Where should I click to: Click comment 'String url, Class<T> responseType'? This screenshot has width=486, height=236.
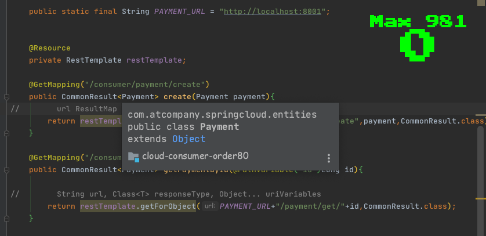[136, 194]
